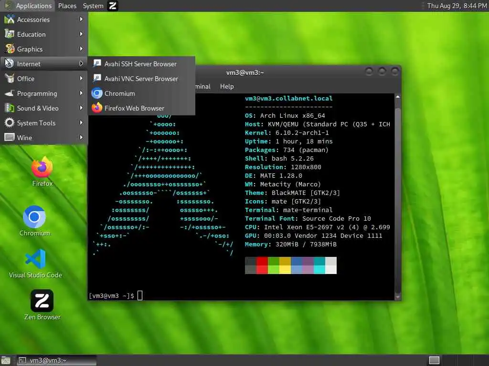
Task: Select Avahi SSH Server Browser entry
Action: [x=142, y=64]
